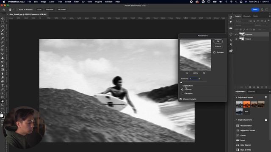Select the Path Selection arrow tool
Screen dimensions: 271x152
click(3, 93)
